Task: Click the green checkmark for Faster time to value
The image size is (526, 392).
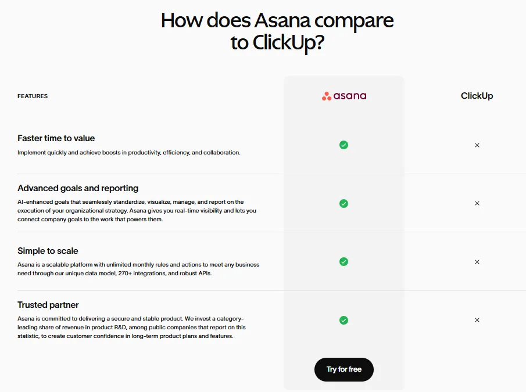Action: point(343,145)
